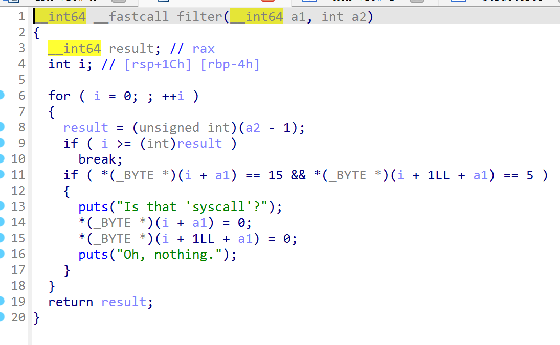Click the blue dot at line 9

(2, 143)
